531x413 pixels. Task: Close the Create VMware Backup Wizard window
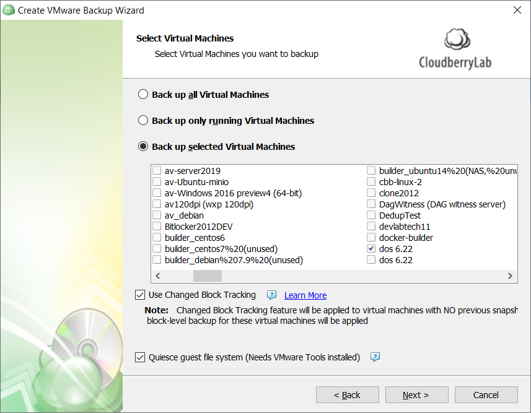(517, 10)
